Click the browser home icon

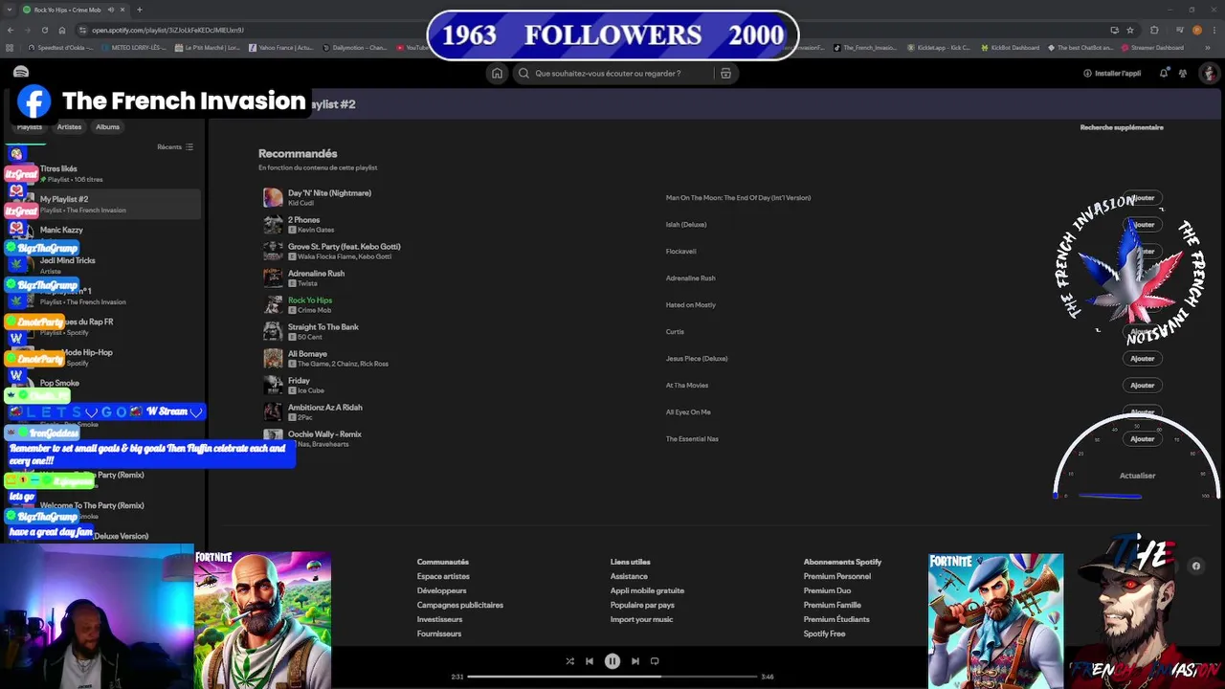[x=62, y=30]
